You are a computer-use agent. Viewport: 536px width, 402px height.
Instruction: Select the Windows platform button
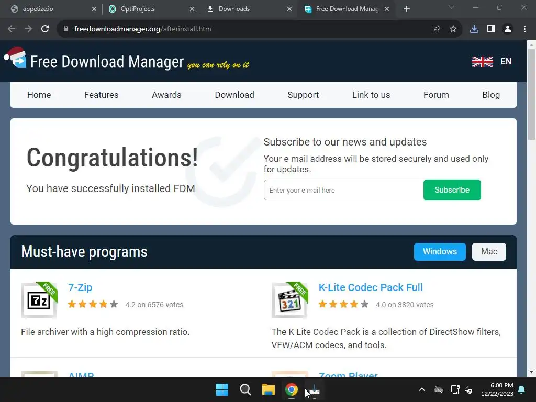pyautogui.click(x=440, y=252)
